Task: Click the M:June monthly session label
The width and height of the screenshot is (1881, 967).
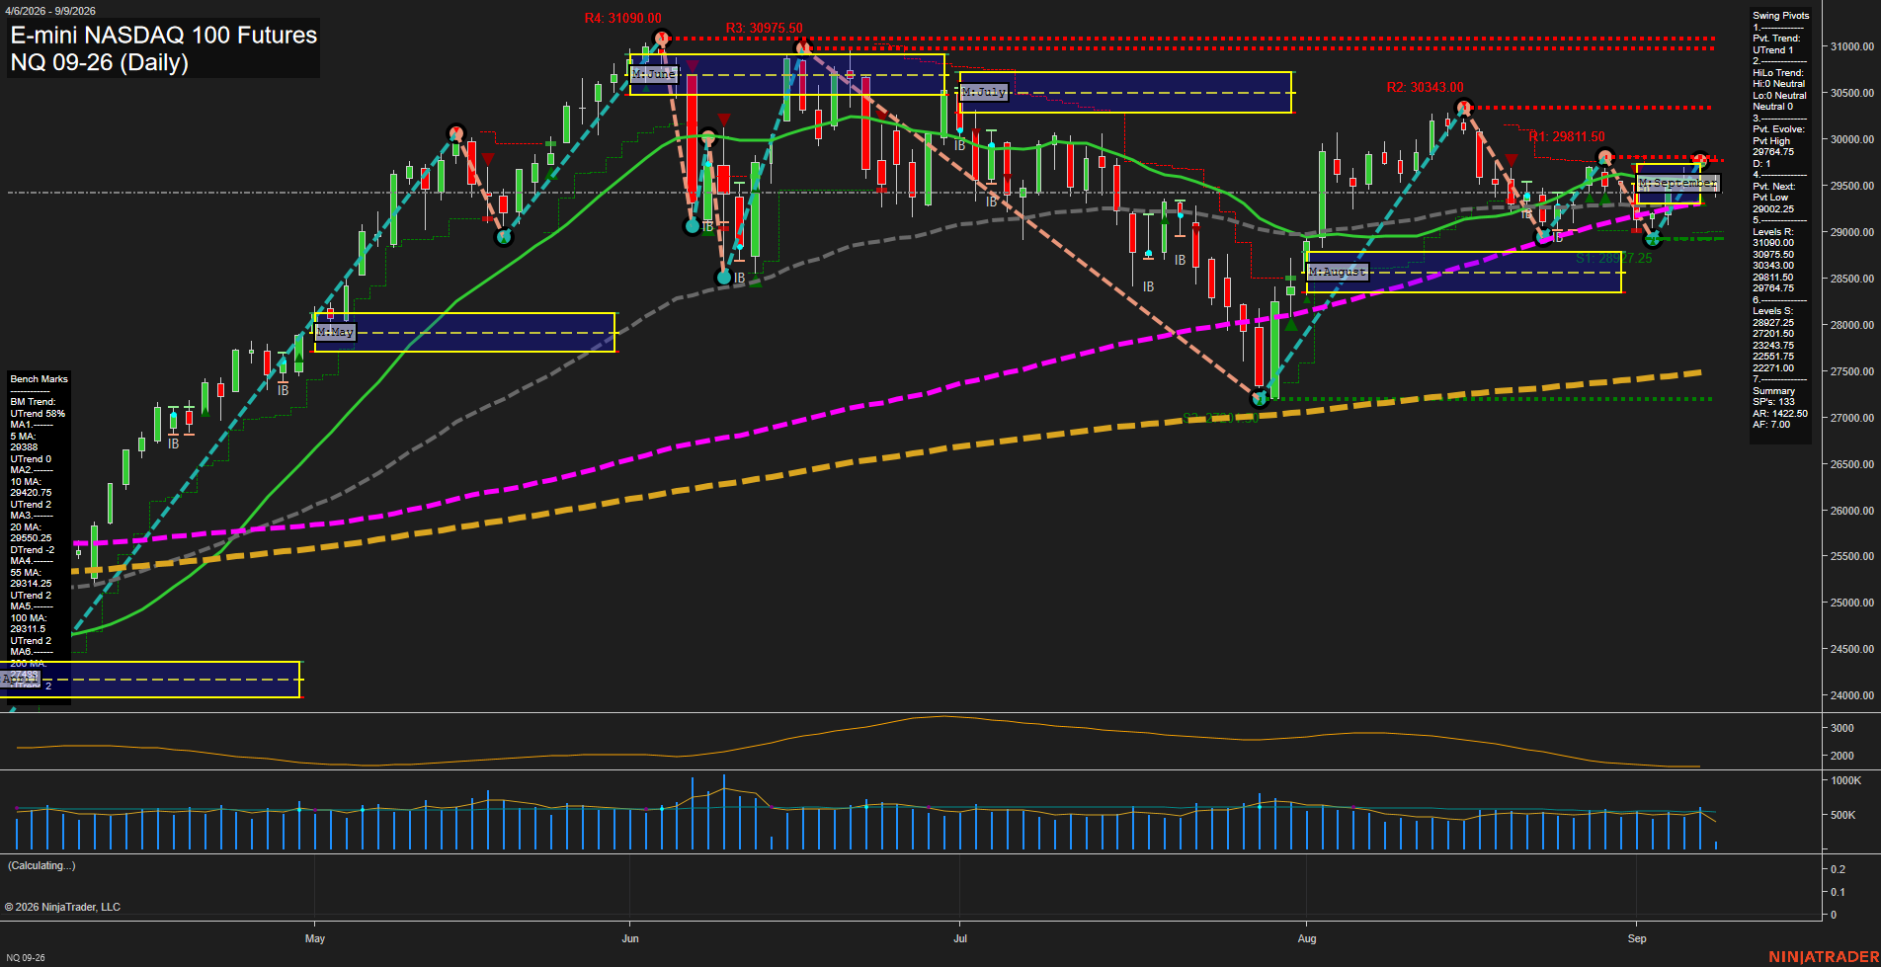Action: click(x=653, y=74)
